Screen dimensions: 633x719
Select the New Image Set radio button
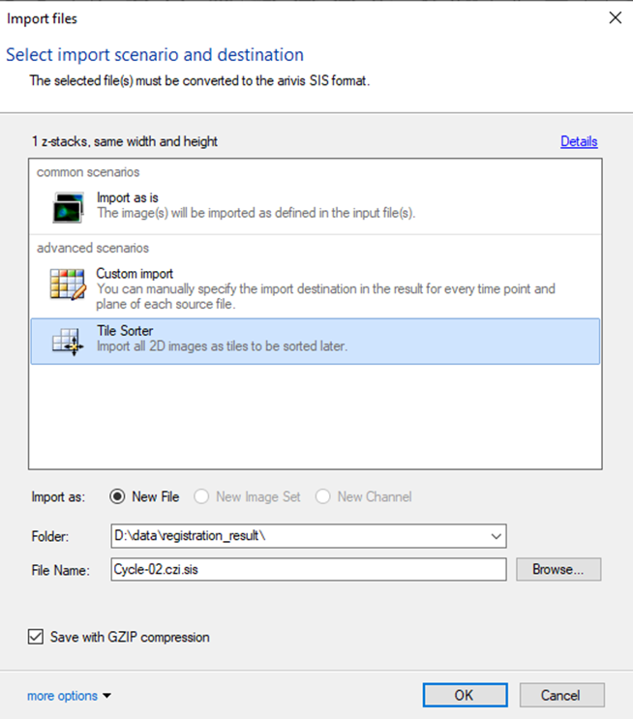[202, 496]
